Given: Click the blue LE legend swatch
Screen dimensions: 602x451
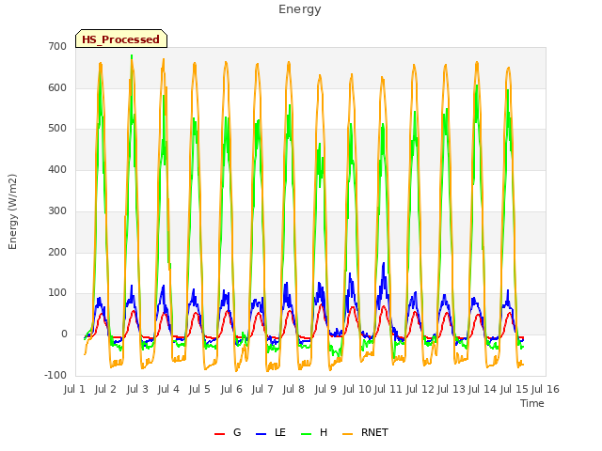Looking at the screenshot, I should [x=261, y=433].
